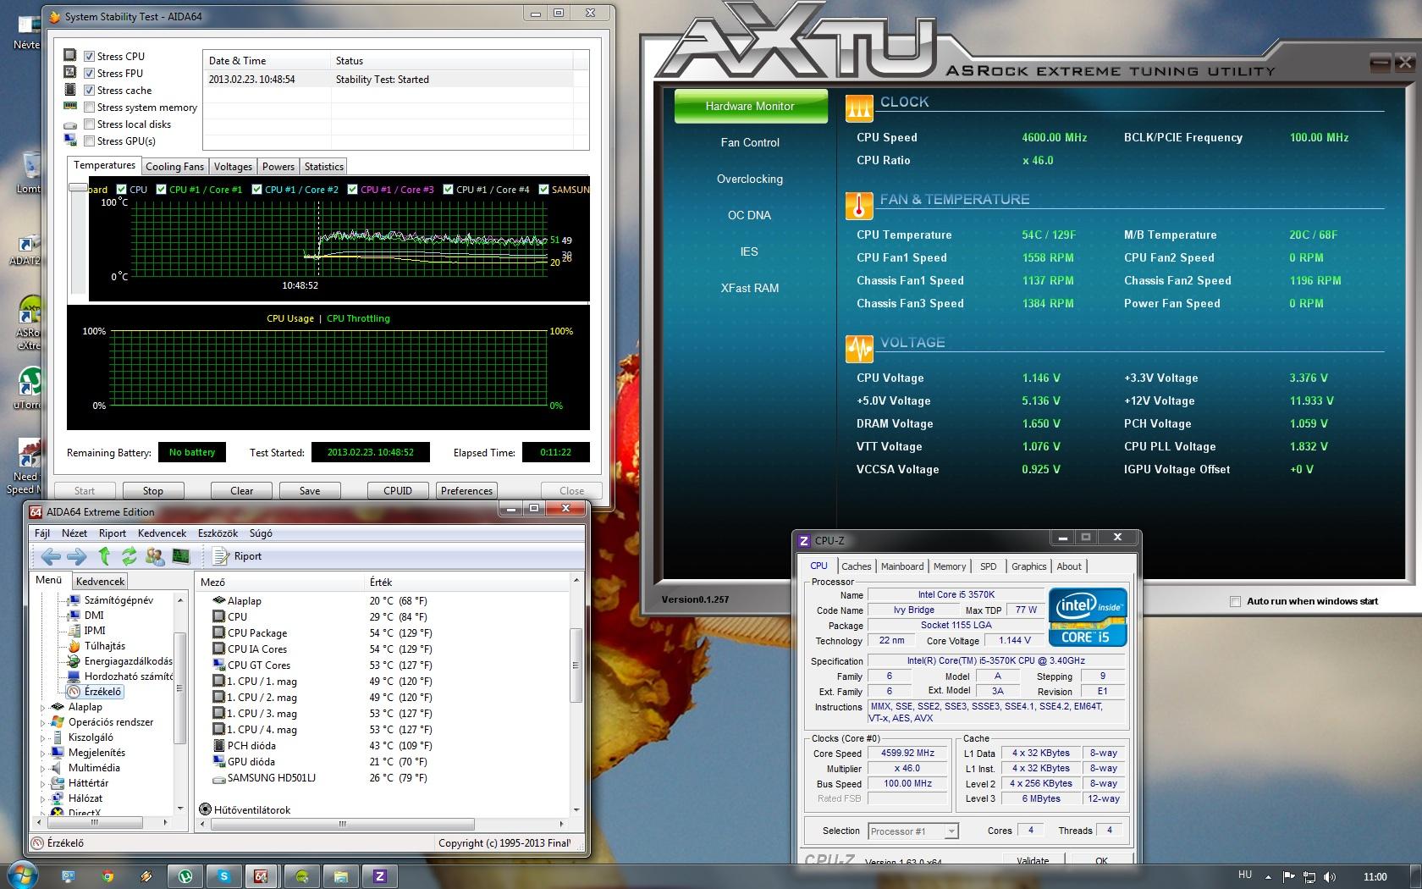Expand the Alaplap tree node
This screenshot has width=1422, height=889.
click(x=43, y=707)
